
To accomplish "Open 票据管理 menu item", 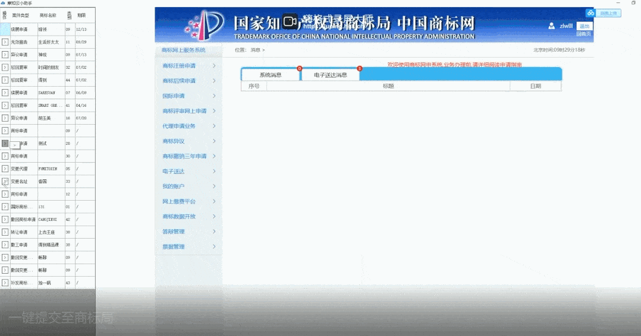I will (x=174, y=246).
